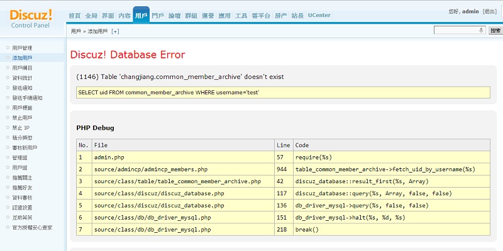
Task: Click the source/adminccp/admincp_members.php file cell
Action: (183, 169)
